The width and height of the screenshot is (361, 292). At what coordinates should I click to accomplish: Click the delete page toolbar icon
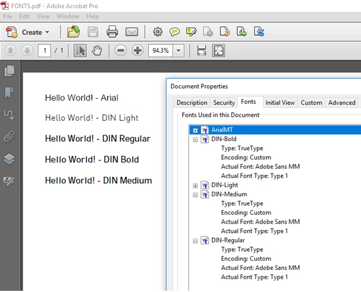pyautogui.click(x=208, y=32)
